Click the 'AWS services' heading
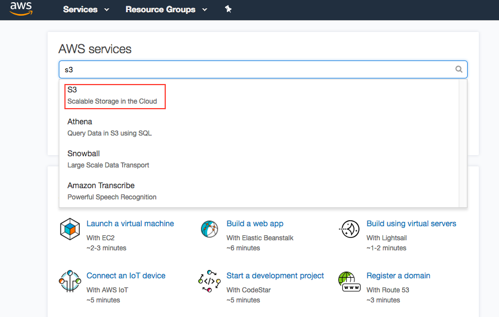Viewport: 499px width, 317px height. tap(95, 49)
